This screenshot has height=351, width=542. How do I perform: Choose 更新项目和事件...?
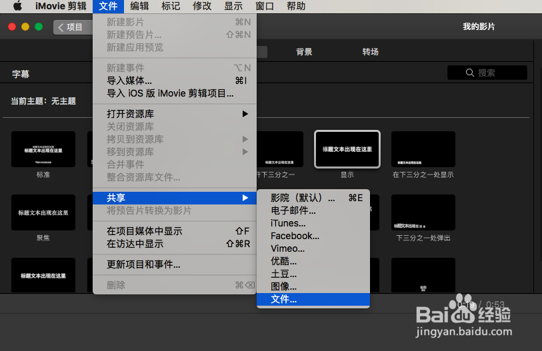point(175,264)
